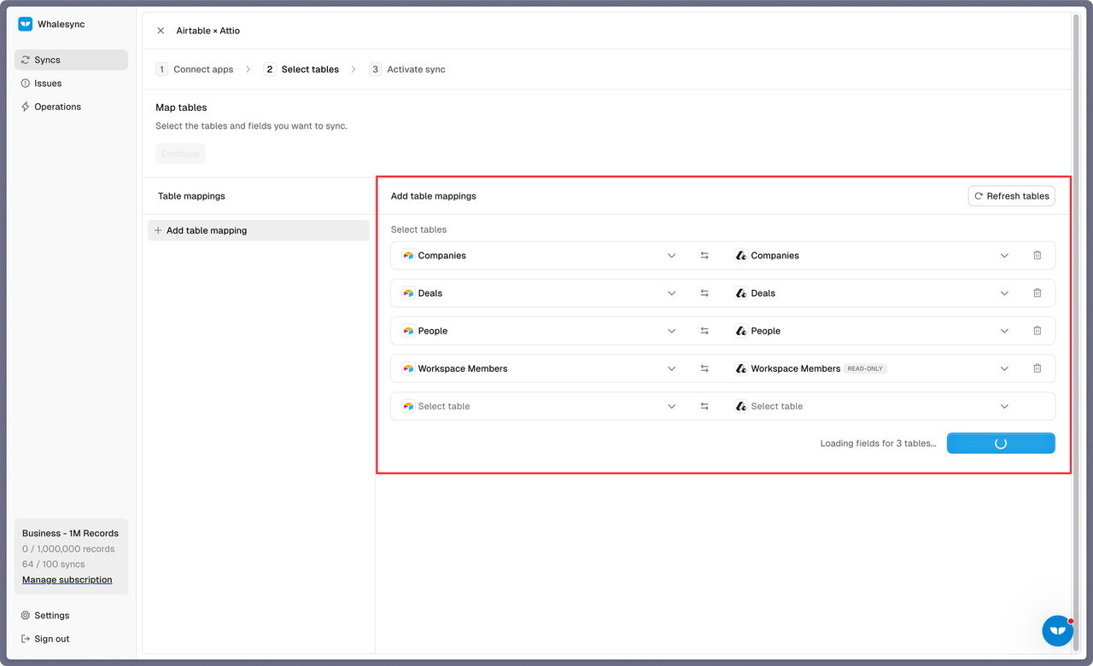
Task: Click the 64 / 100 syncs text
Action: (x=54, y=565)
